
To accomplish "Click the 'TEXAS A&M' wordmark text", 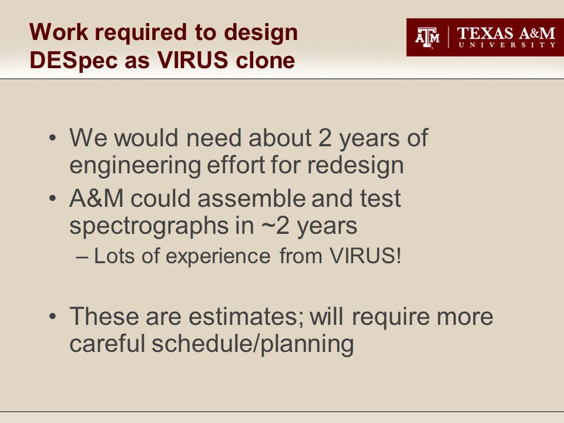I will [506, 33].
